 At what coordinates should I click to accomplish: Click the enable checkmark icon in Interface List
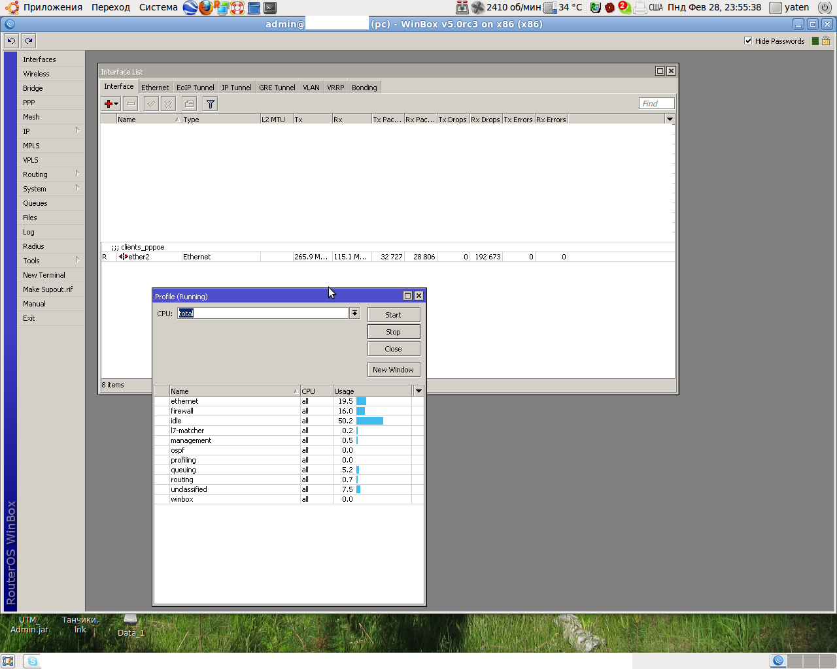(151, 104)
